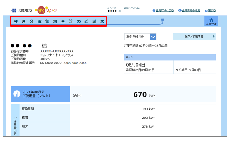Click the 今月分電気料金等のご請求 heading
Viewport: 232px width, 141px height.
point(59,21)
